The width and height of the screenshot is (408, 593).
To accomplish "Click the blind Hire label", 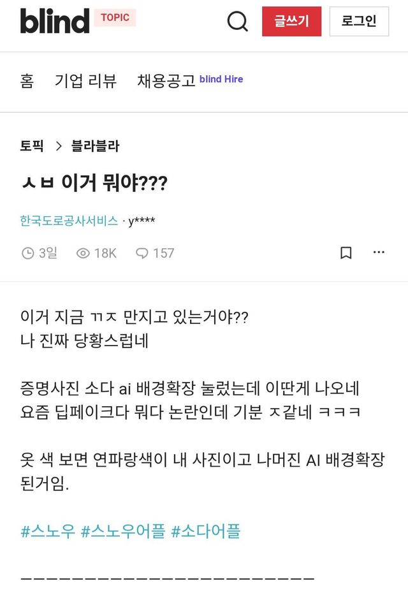I will coord(221,80).
